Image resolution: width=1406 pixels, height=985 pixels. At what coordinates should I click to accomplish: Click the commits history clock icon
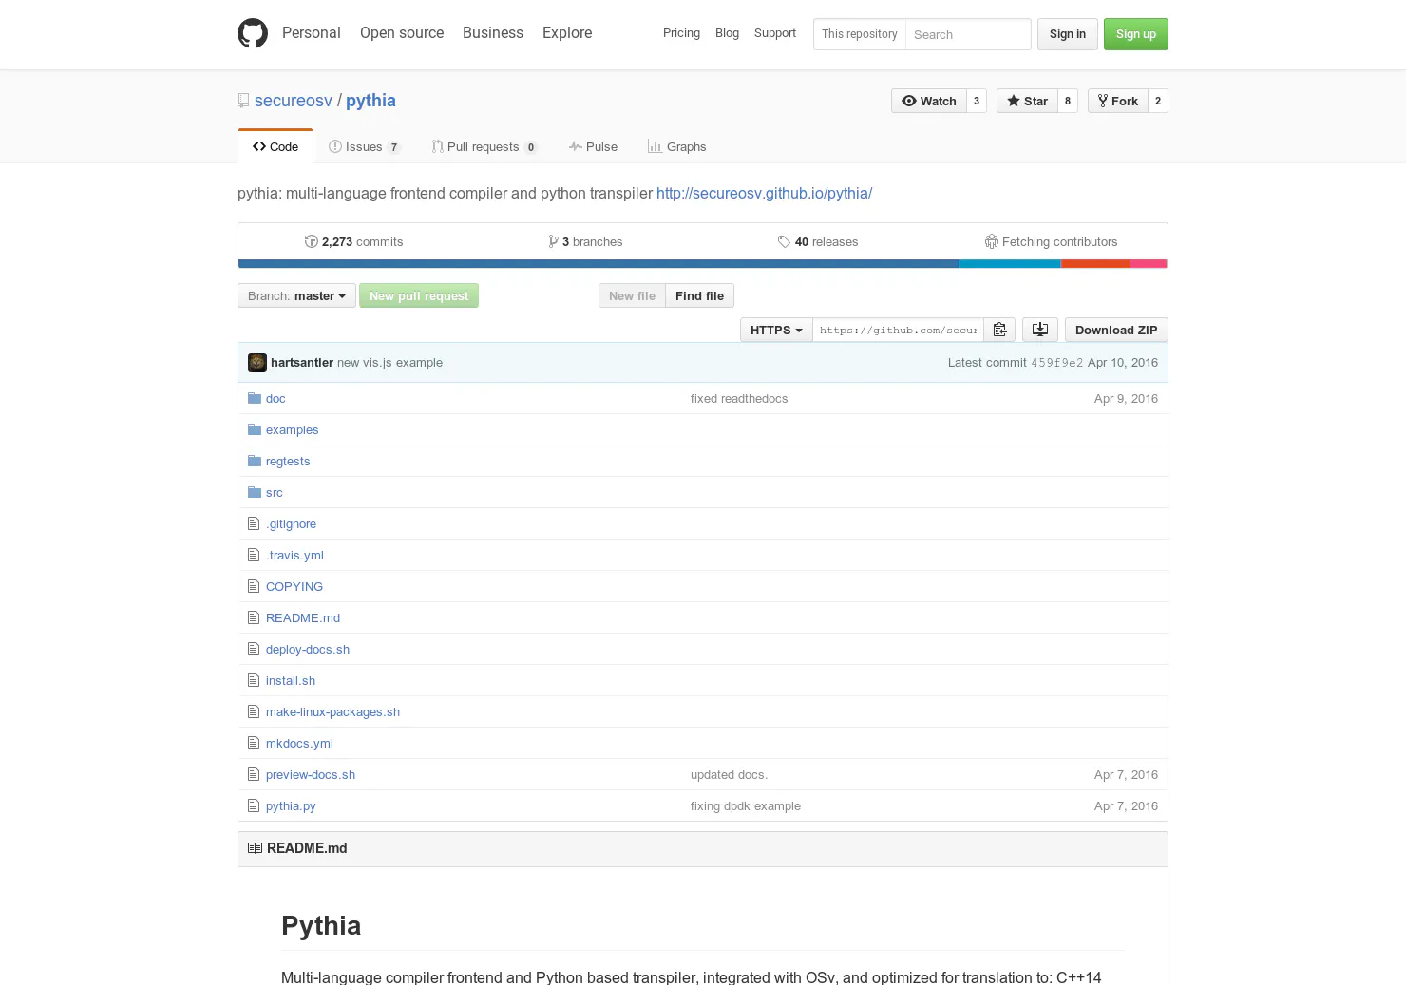(x=312, y=241)
